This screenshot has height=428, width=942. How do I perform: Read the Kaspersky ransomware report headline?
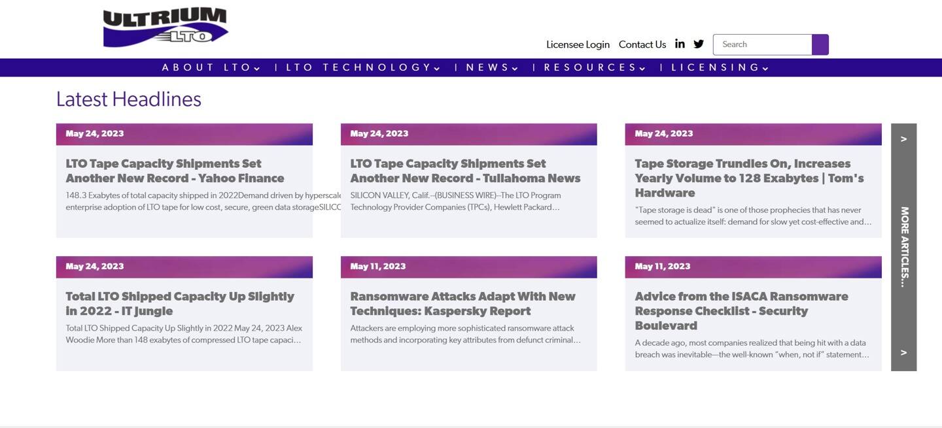462,303
